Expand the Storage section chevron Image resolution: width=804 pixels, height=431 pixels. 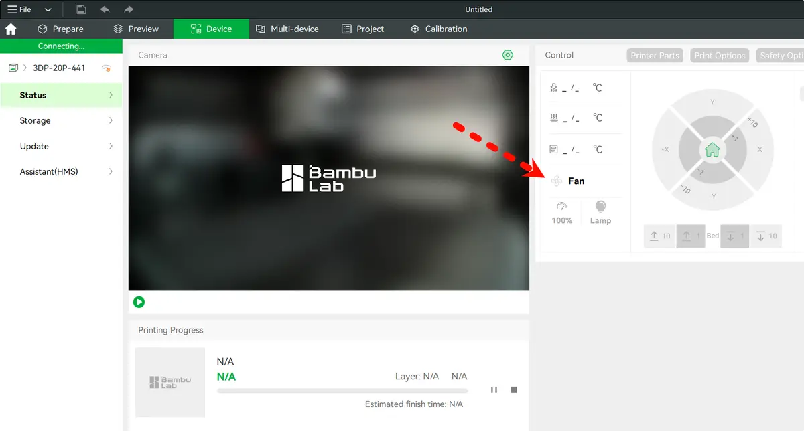111,120
